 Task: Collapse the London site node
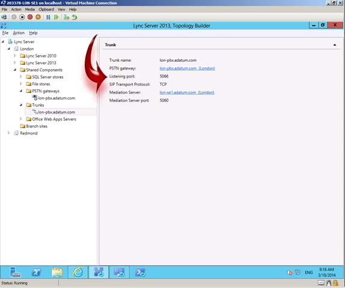click(9, 49)
